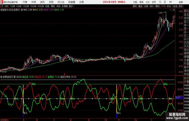The image size is (189, 121).
Task: Click the 画线 drawing tool button
Action: click(x=157, y=6)
